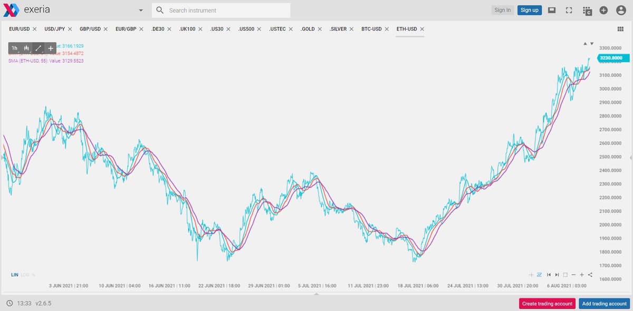Click the price scale down arrow
Image resolution: width=633 pixels, height=311 pixels.
(592, 43)
